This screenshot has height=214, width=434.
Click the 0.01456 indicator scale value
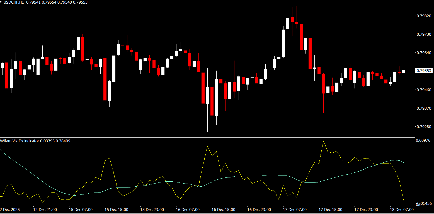424,203
